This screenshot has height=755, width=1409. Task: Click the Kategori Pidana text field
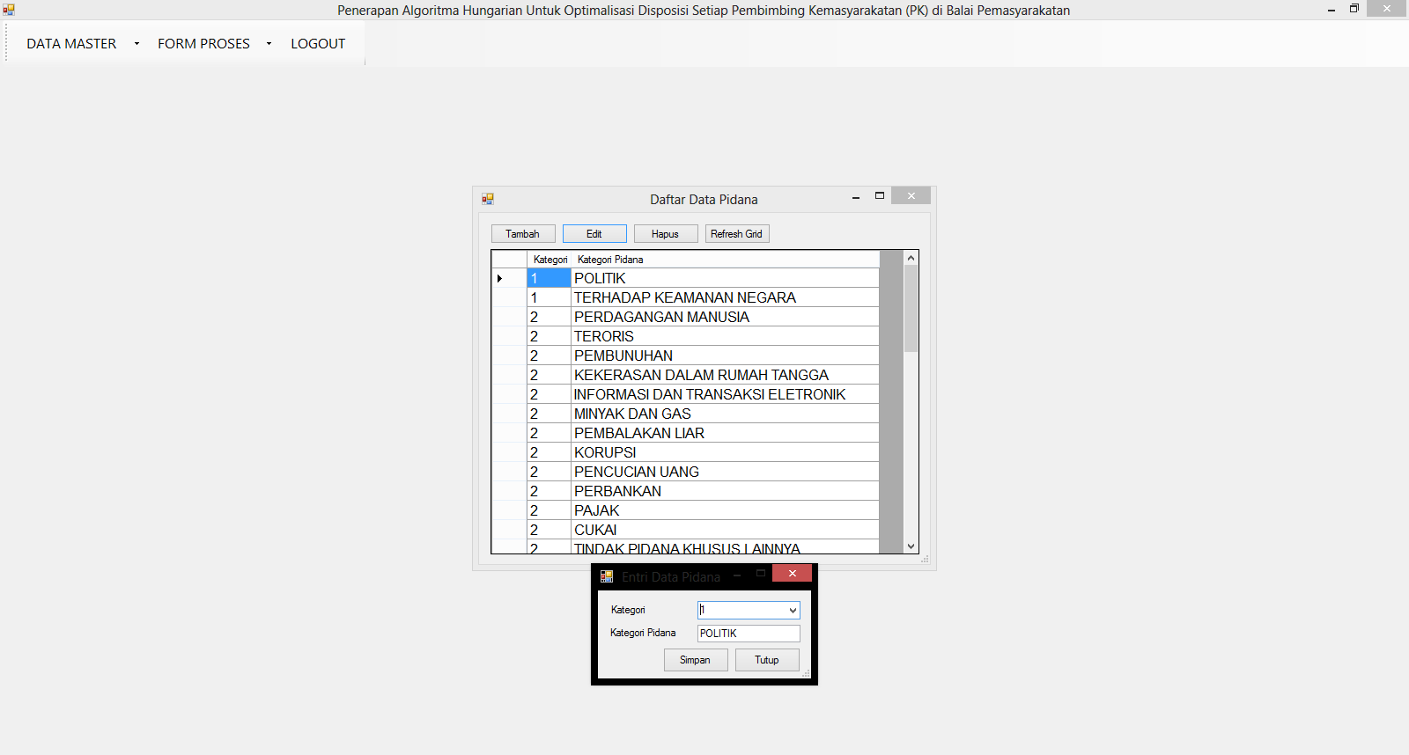[x=749, y=634]
